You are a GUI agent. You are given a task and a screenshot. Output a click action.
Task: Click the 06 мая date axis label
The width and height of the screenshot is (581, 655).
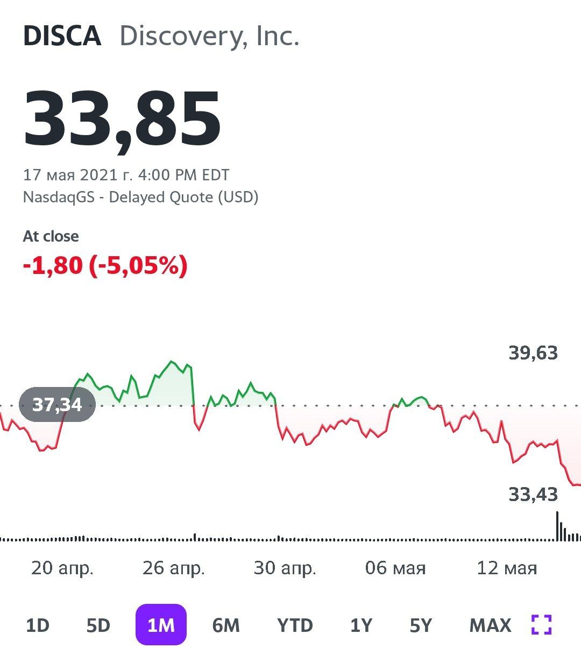[x=395, y=568]
